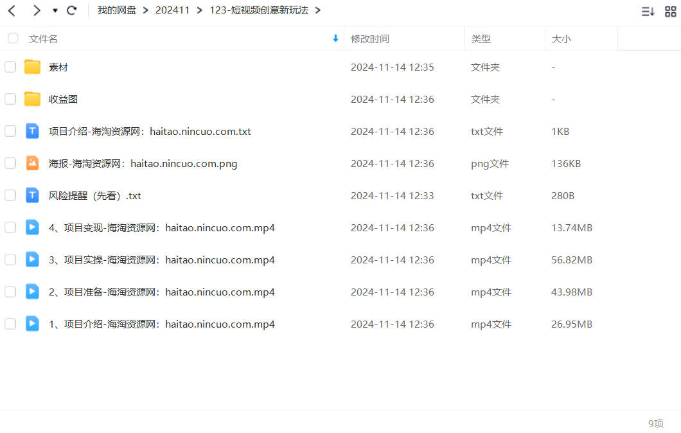The height and width of the screenshot is (433, 681).
Task: Expand chevron after 我的网盘 breadcrumb
Action: pyautogui.click(x=146, y=10)
